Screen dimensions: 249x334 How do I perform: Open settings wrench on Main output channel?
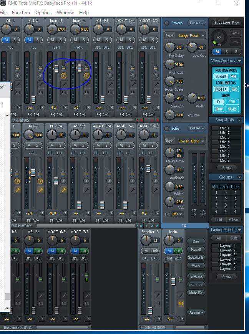pyautogui.click(x=181, y=295)
